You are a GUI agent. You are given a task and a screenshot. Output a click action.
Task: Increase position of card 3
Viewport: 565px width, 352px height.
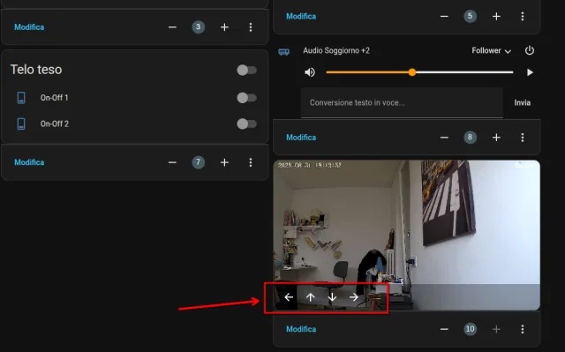point(224,27)
